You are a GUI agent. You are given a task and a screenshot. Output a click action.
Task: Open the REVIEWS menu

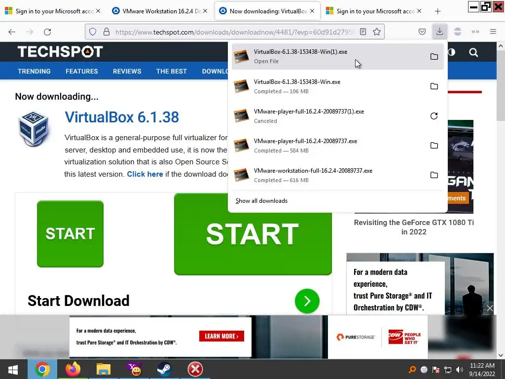point(127,71)
